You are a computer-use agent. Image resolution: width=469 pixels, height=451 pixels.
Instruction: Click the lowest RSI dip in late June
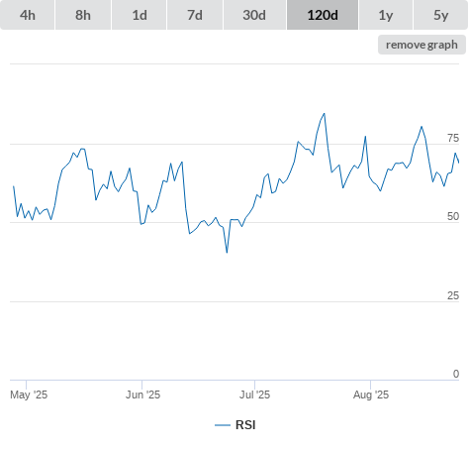pos(227,253)
